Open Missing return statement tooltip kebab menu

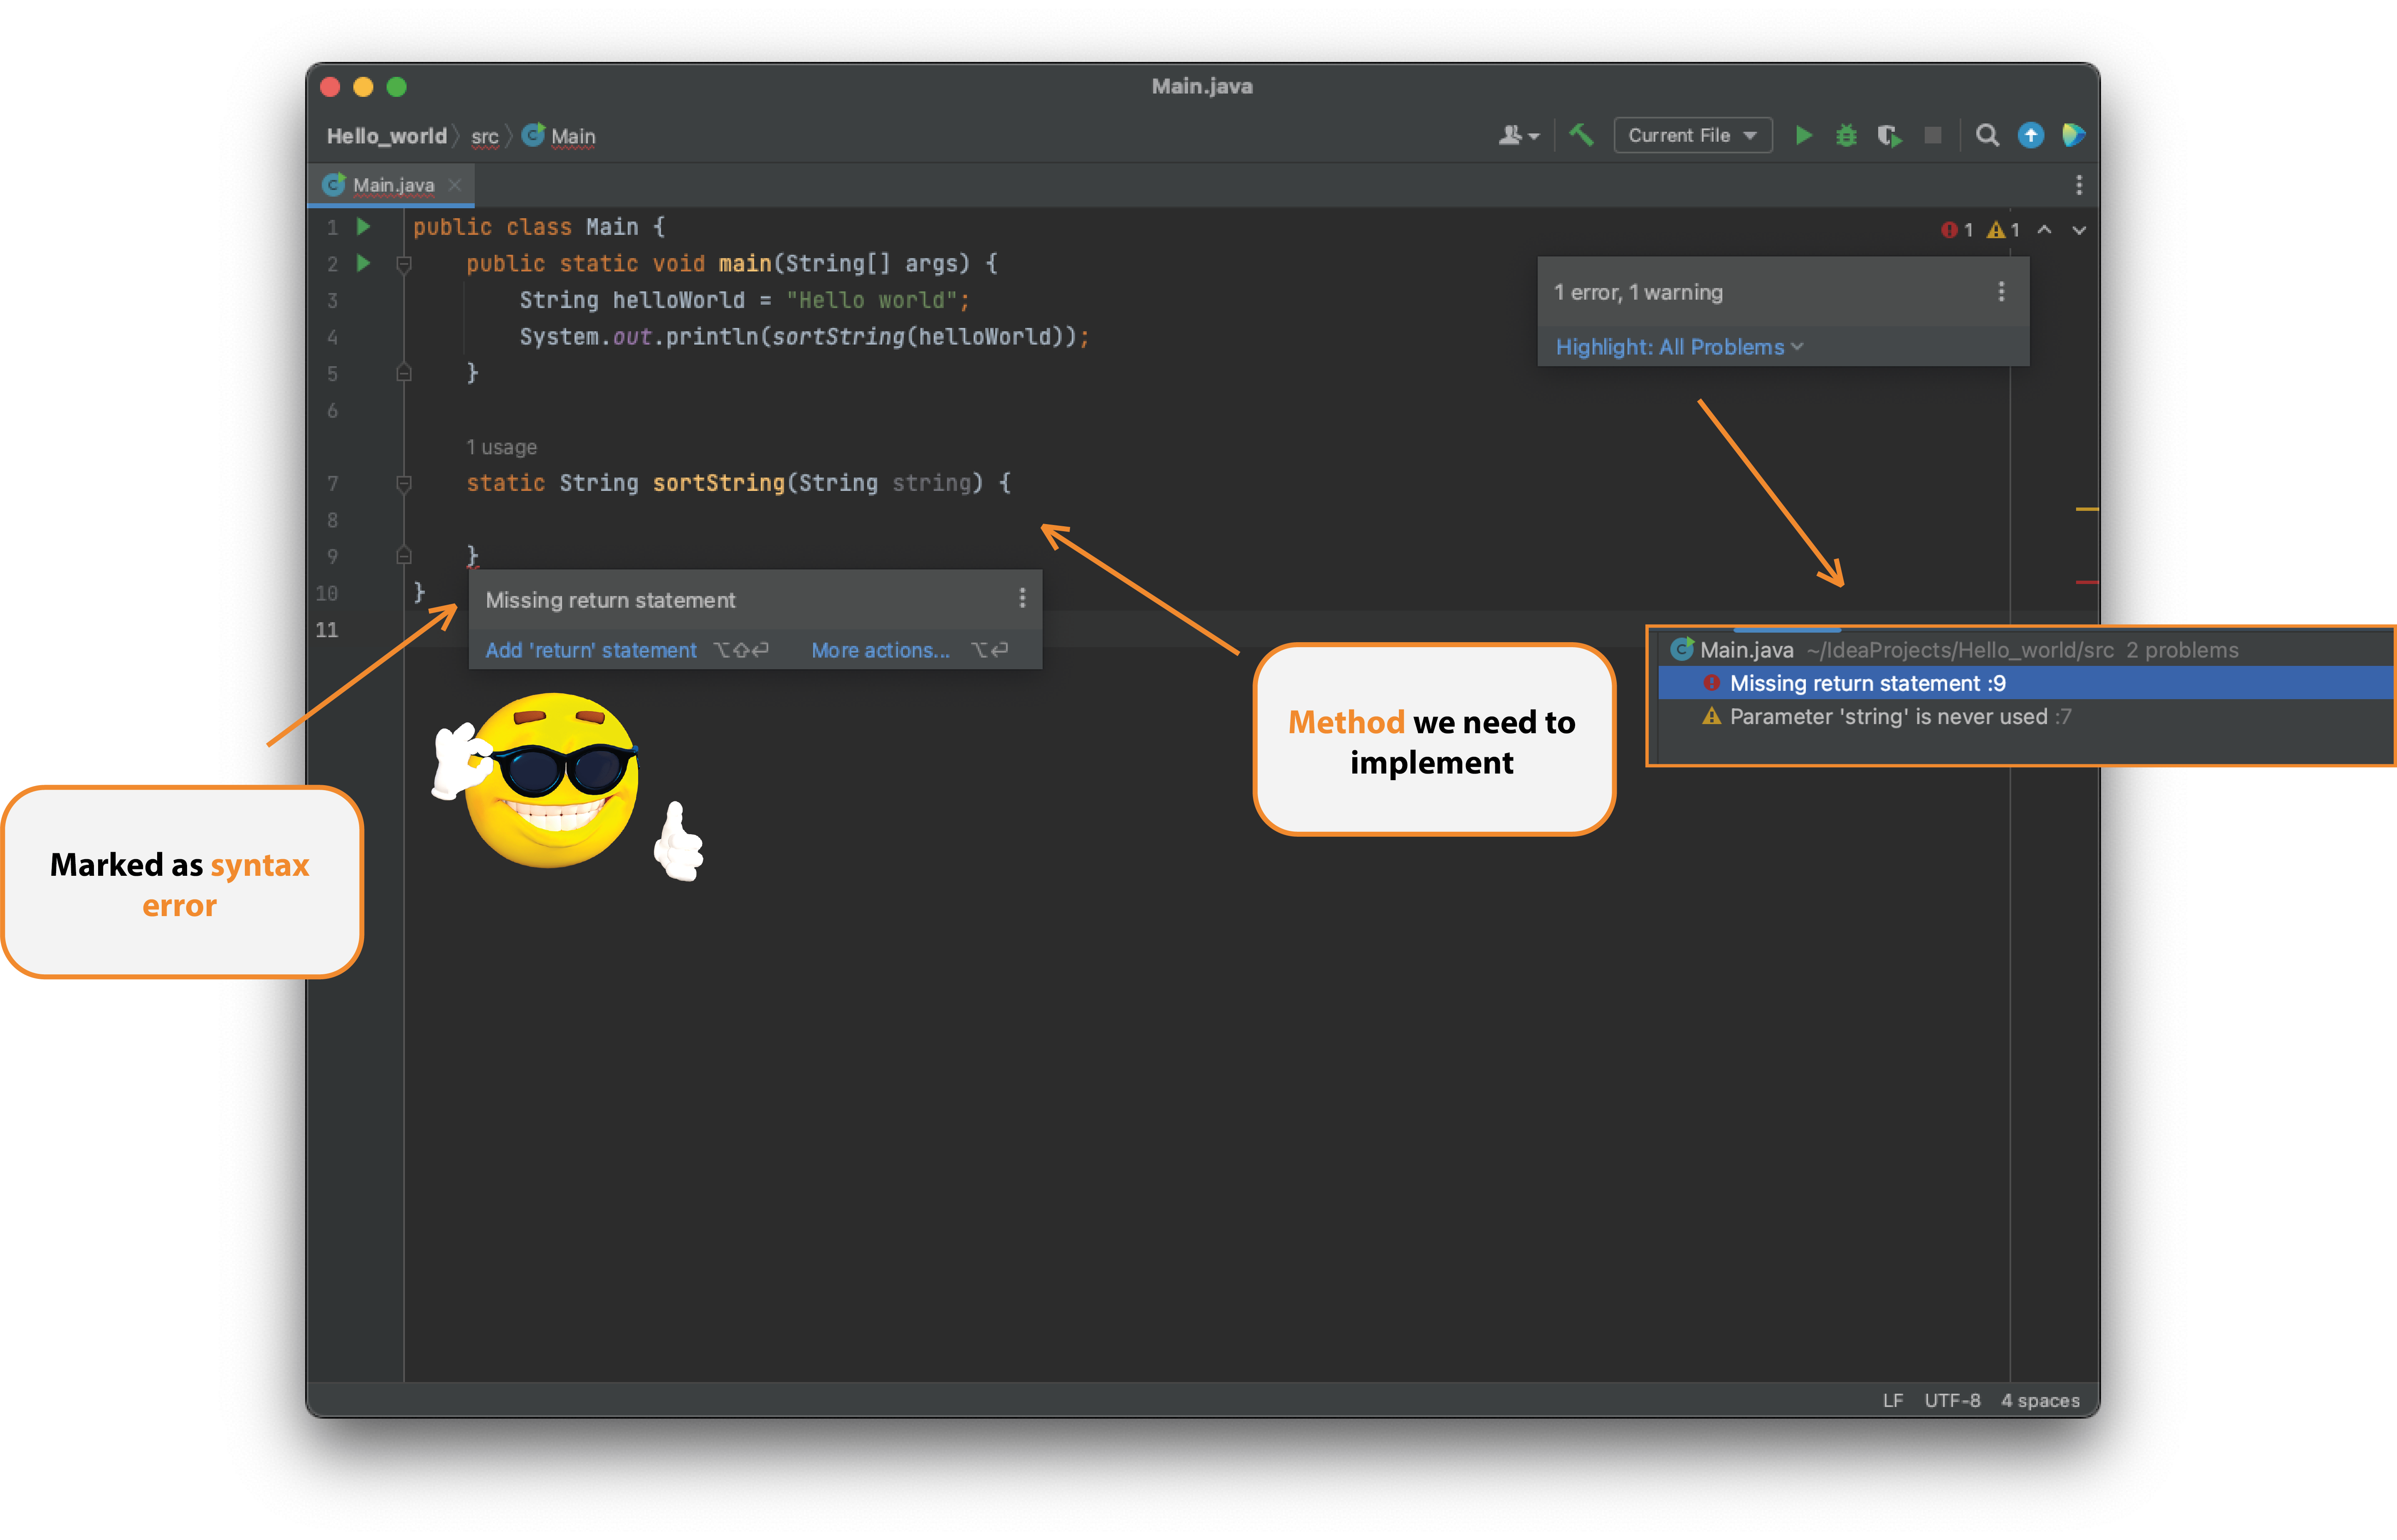click(1021, 599)
